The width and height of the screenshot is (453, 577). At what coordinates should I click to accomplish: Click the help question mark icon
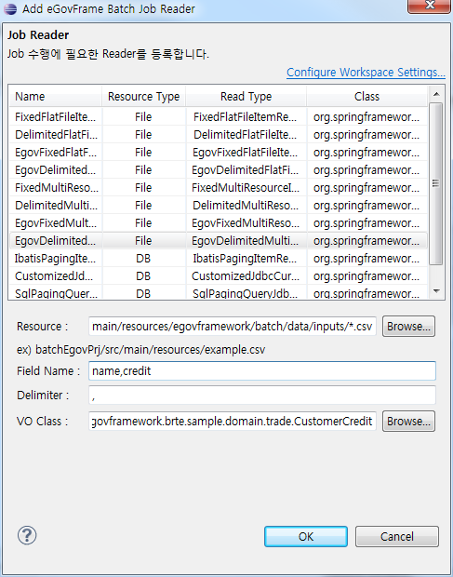[27, 535]
